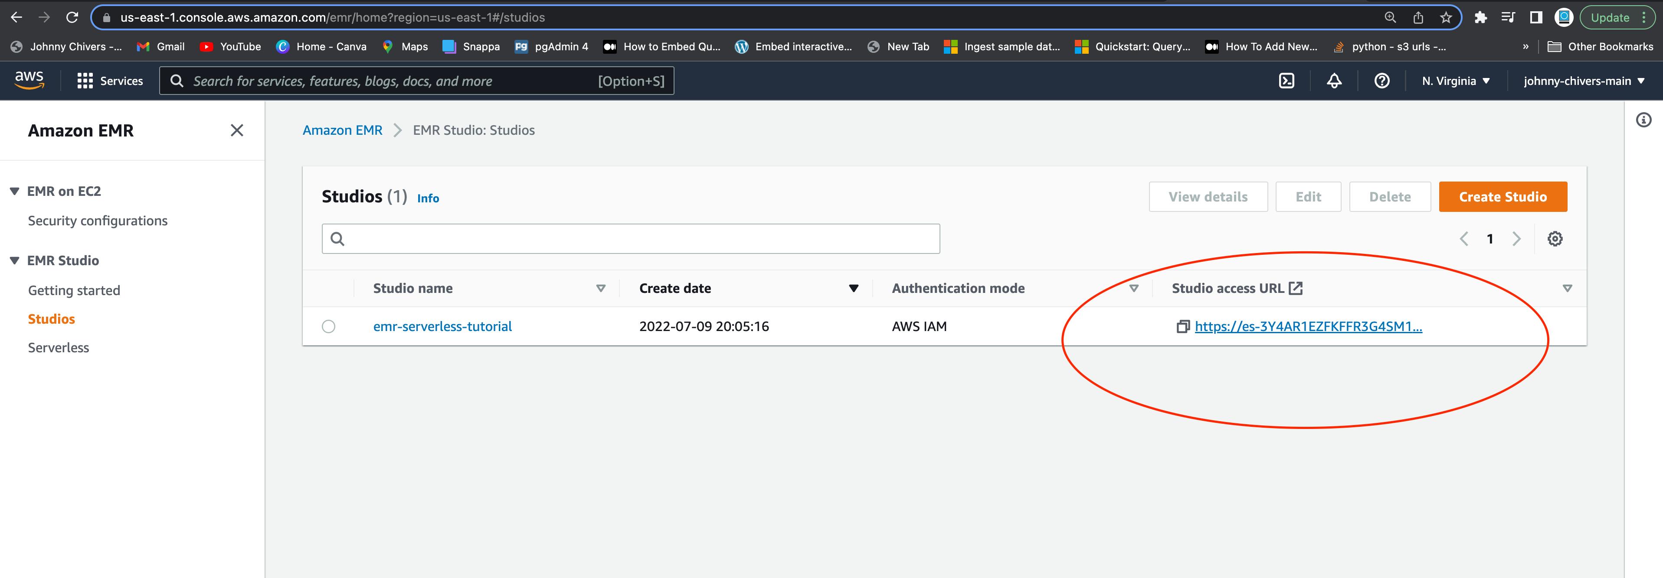This screenshot has width=1663, height=578.
Task: Close the Amazon EMR sidebar
Action: (x=237, y=130)
